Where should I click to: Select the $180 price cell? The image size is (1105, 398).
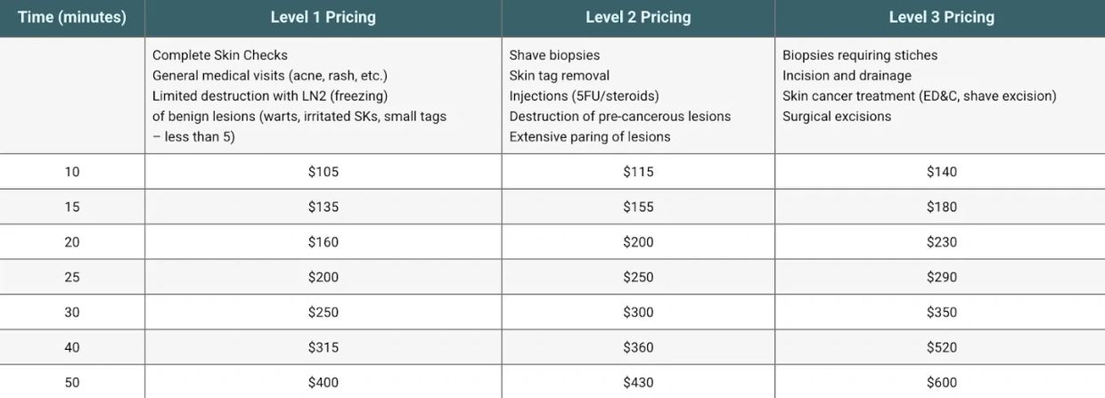pos(942,207)
